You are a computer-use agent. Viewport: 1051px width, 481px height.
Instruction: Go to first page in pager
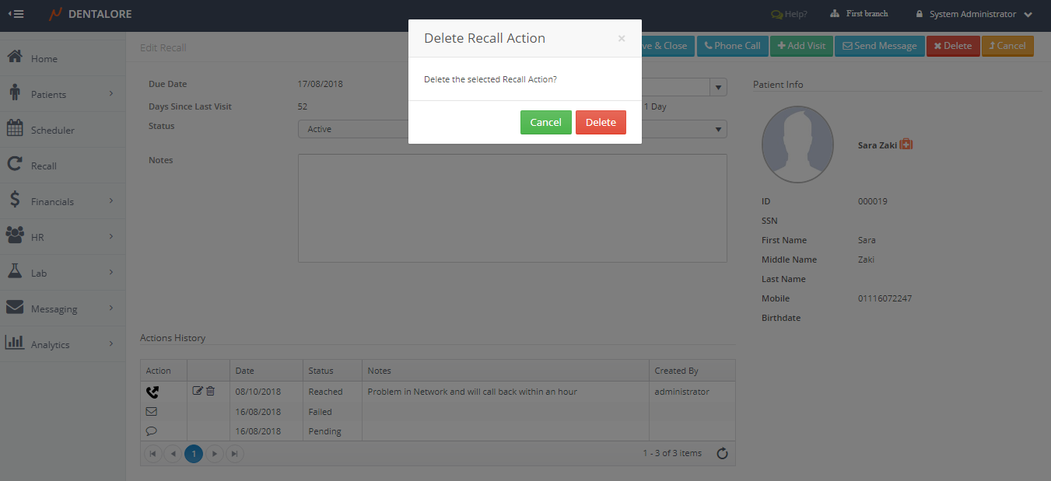153,454
